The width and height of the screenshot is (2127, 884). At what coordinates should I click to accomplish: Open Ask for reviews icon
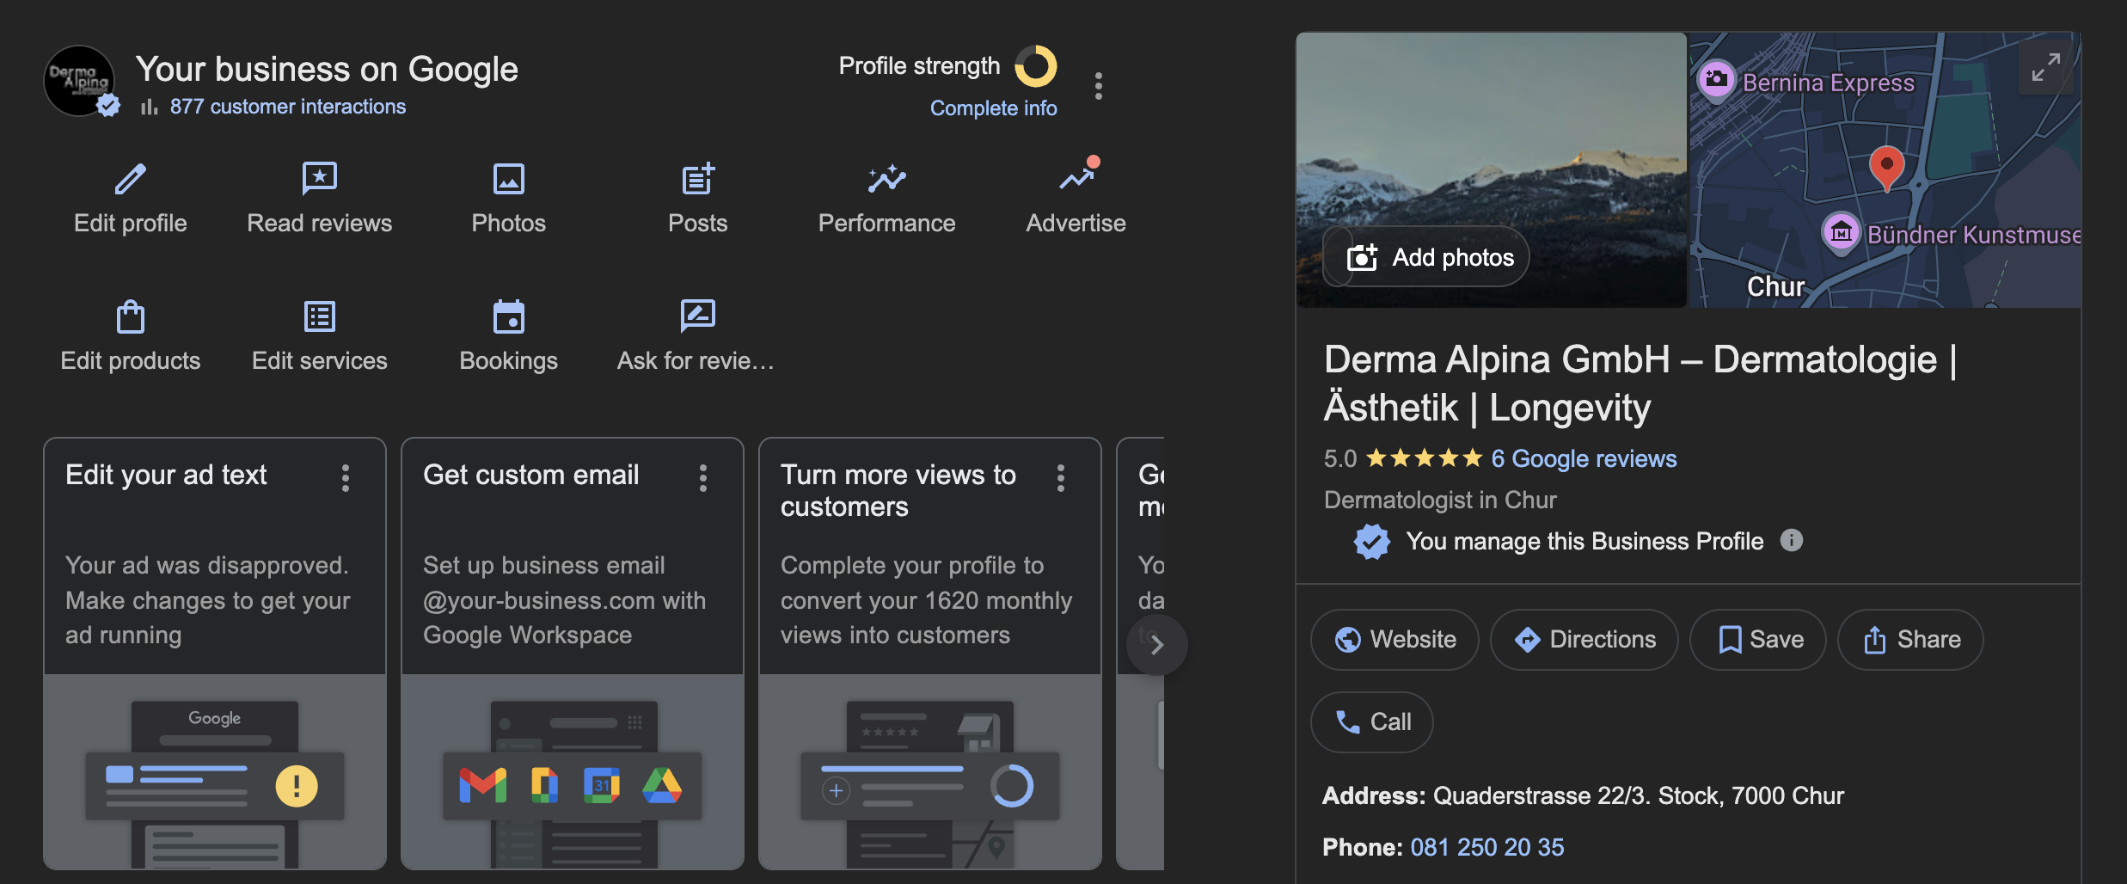point(698,316)
